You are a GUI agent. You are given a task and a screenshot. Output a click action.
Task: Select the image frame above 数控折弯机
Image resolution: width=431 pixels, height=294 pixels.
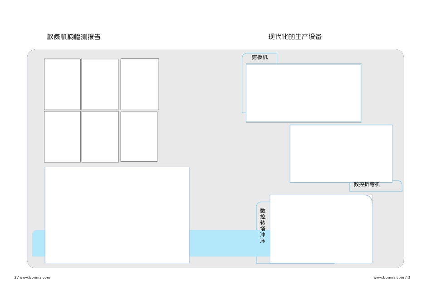click(341, 154)
